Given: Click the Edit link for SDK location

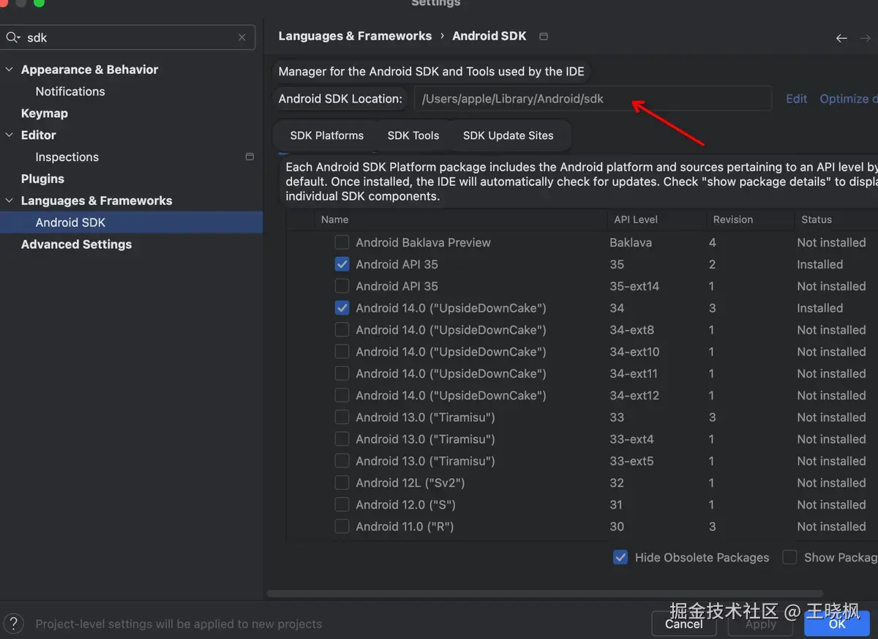Looking at the screenshot, I should [x=796, y=99].
